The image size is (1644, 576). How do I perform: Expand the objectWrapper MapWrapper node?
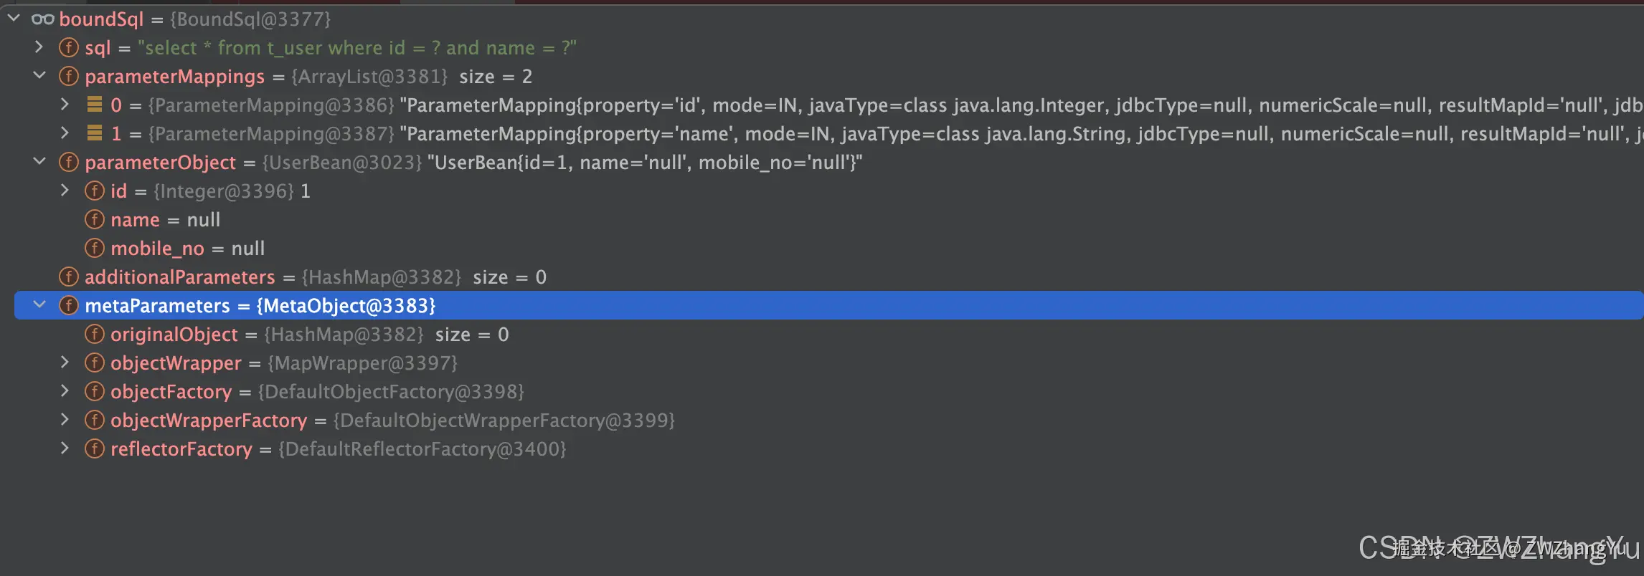(x=65, y=363)
